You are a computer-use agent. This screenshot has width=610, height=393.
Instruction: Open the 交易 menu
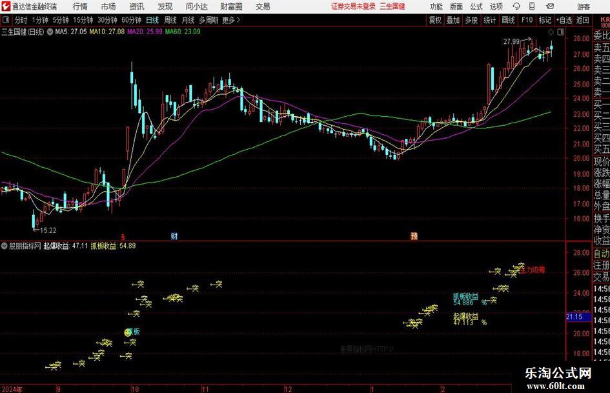pyautogui.click(x=263, y=6)
